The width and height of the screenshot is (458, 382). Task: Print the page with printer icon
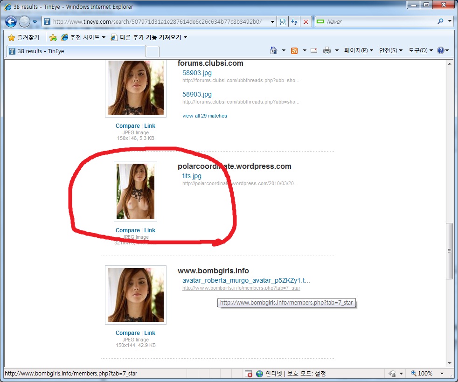[x=327, y=50]
